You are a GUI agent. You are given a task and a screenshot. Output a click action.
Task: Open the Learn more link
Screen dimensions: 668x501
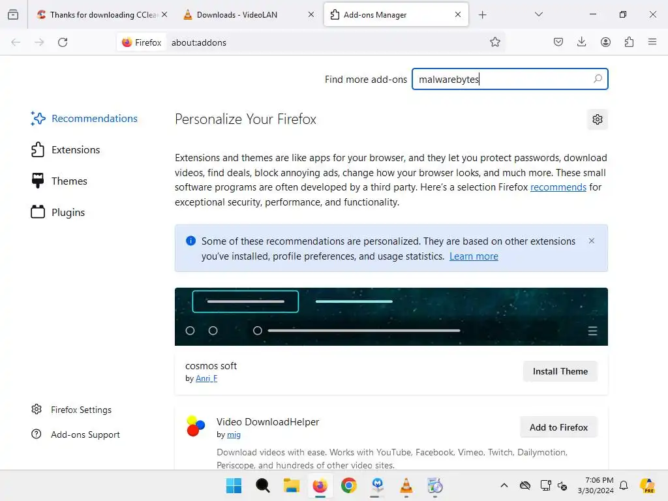coord(474,256)
